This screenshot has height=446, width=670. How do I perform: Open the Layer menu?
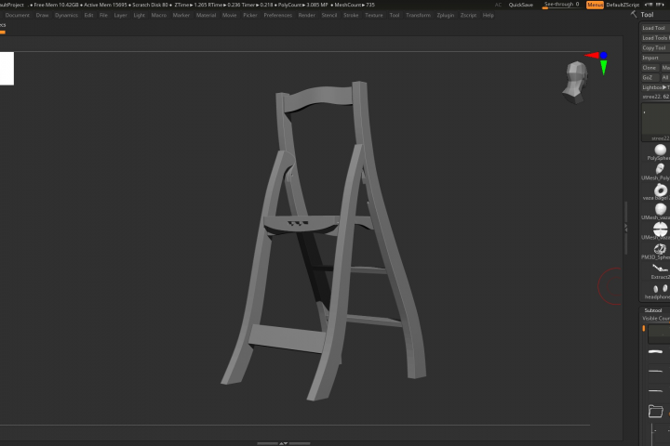click(120, 15)
